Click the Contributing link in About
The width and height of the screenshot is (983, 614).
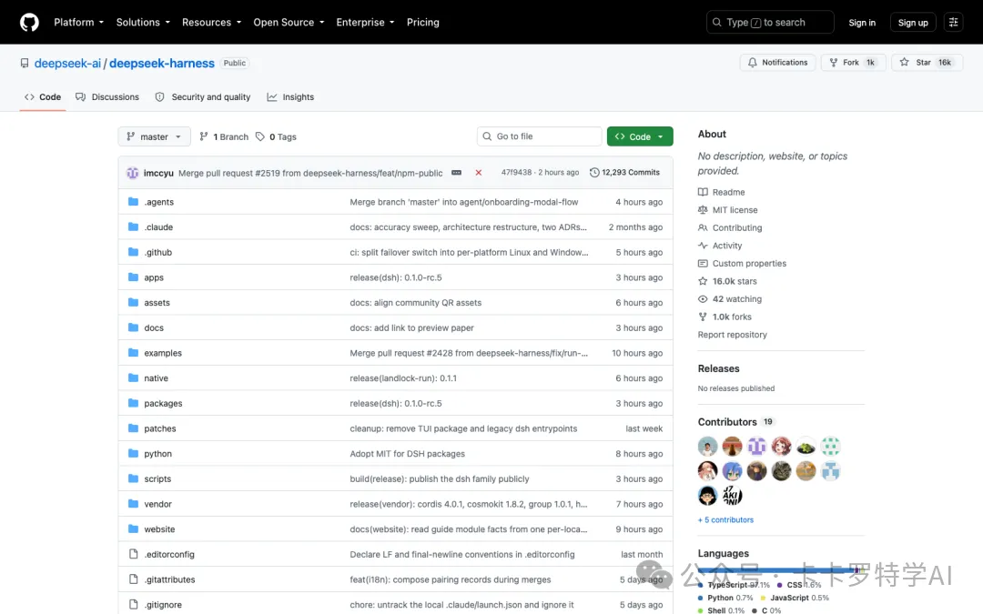[736, 228]
